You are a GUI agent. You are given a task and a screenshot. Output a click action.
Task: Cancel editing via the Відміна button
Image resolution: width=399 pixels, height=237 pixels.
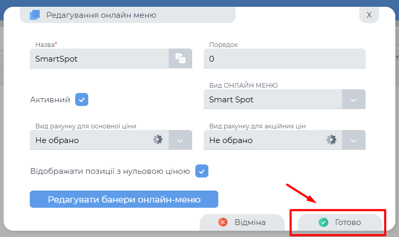coord(241,222)
